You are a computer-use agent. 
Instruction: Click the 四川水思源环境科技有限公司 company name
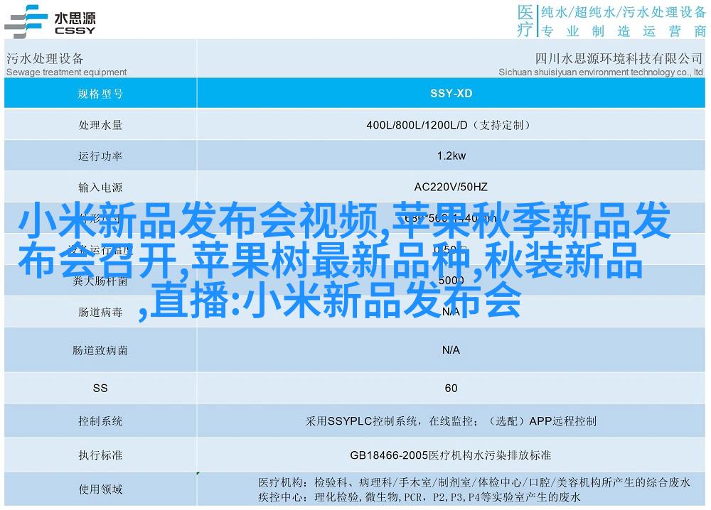pyautogui.click(x=619, y=58)
